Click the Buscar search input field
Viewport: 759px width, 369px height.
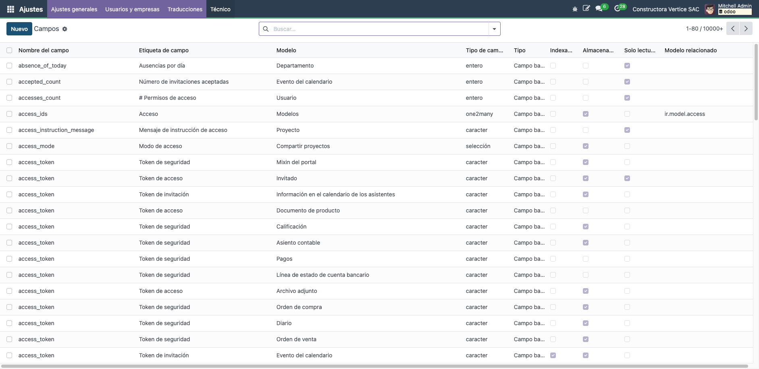click(x=379, y=29)
